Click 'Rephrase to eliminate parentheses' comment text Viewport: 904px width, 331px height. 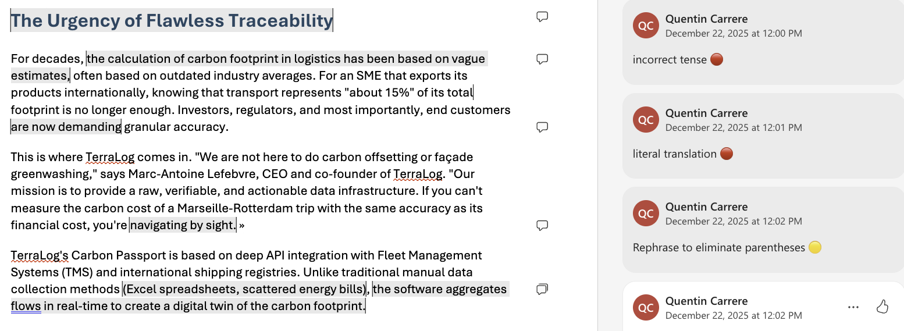pos(718,248)
